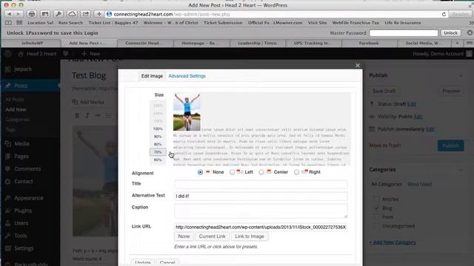The width and height of the screenshot is (474, 266).
Task: Click the Current Link button
Action: tap(213, 236)
